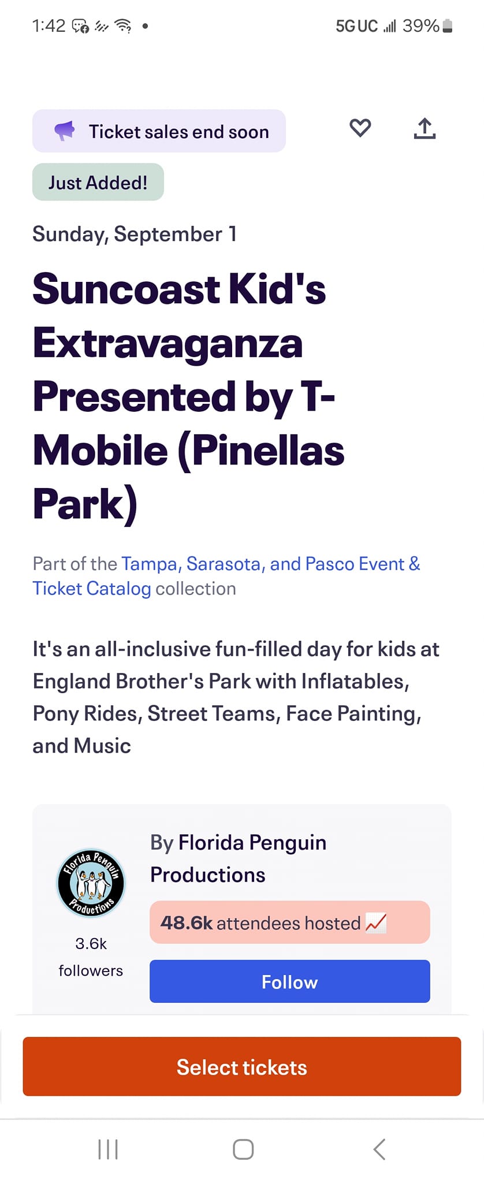Tap the heart icon to like event
Screen dimensions: 484x1183
point(360,128)
